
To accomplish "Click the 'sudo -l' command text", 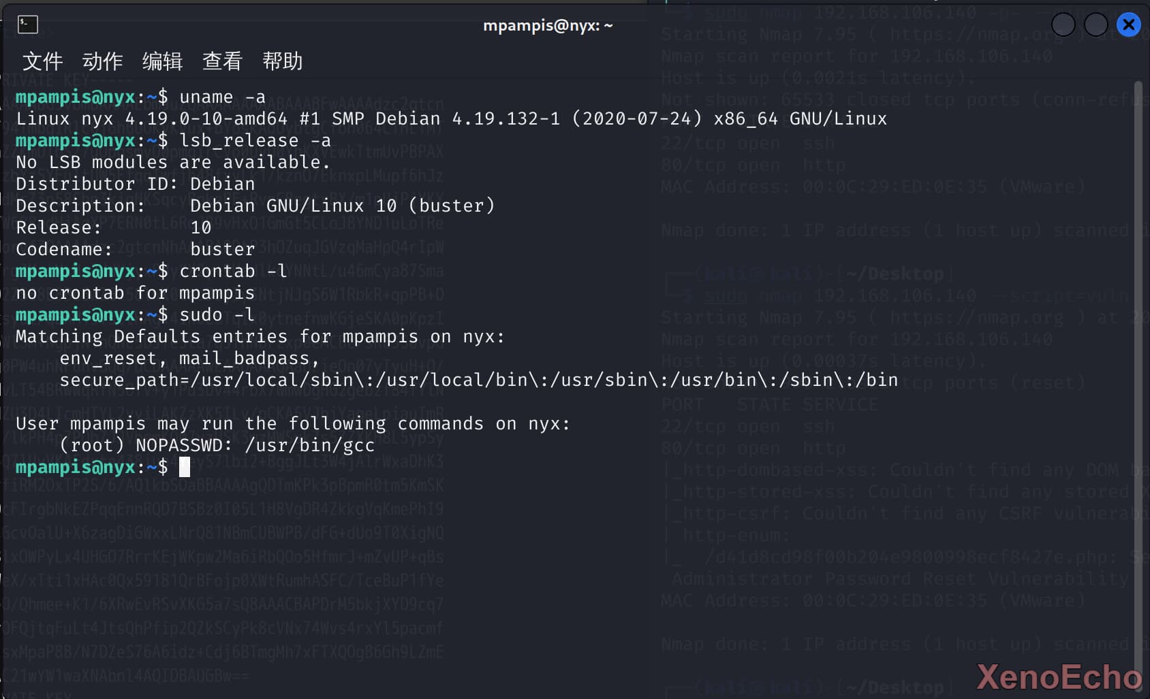I will coord(217,315).
